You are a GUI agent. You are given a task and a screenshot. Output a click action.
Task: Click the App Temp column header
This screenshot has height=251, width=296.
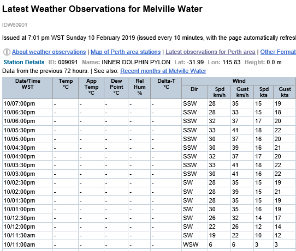(x=91, y=88)
